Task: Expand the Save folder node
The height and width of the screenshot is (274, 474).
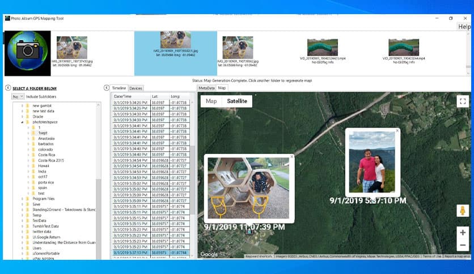Action: (x=22, y=204)
